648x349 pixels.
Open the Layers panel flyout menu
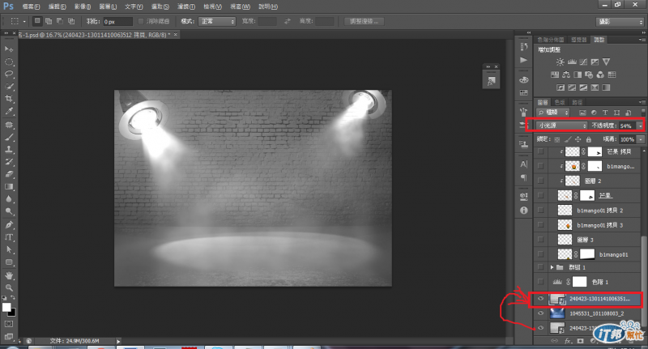[x=642, y=102]
